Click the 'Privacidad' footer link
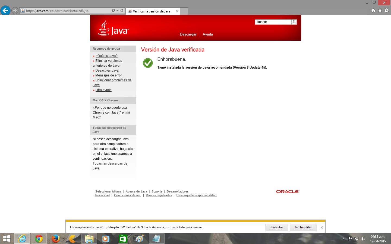 coord(102,195)
